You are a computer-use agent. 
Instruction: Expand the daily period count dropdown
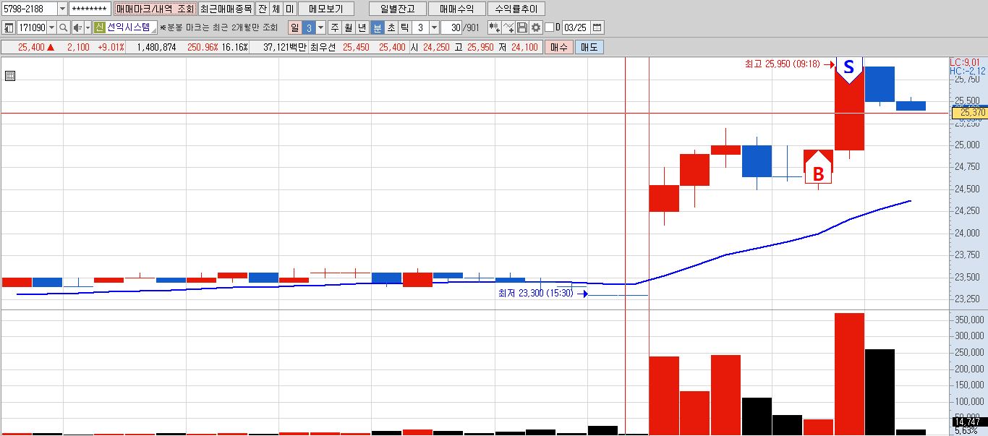(x=320, y=27)
